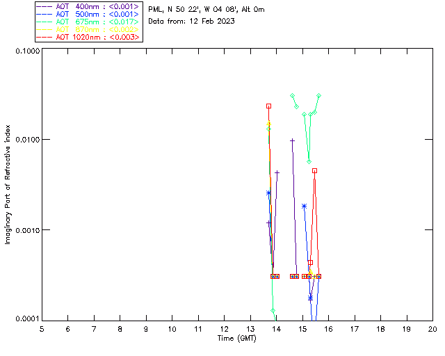Click the 'Imaginary Part of Refractive index' axis title
The width and height of the screenshot is (445, 356).
(x=8, y=184)
